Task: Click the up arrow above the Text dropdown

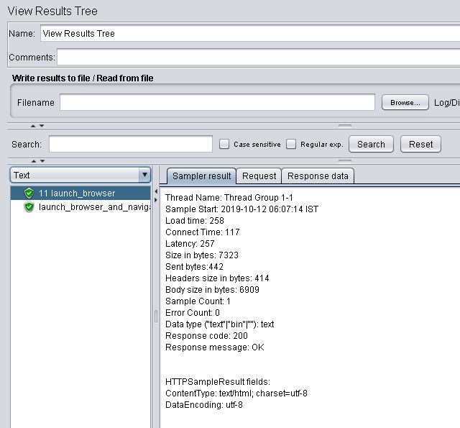Action: pos(34,161)
